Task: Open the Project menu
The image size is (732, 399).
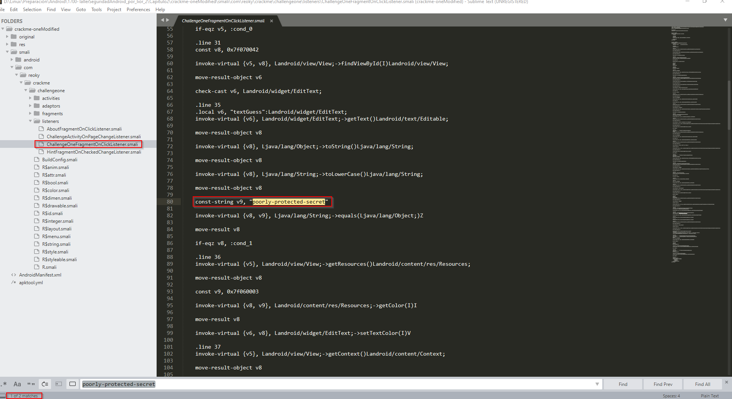Action: (x=114, y=9)
